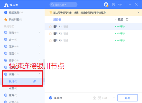Image resolution: width=142 pixels, height=103 pixels.
Task: Click the 服务器 column header
Action: pos(57,19)
